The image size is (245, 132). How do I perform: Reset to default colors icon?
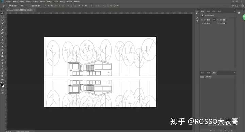point(1,82)
